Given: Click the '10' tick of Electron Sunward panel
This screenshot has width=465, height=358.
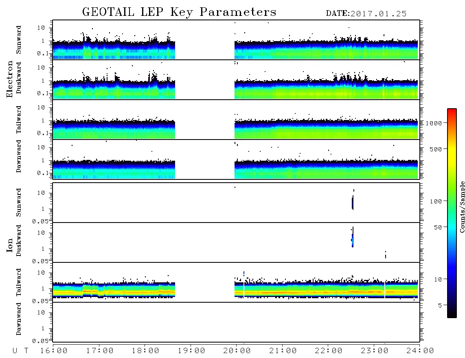Looking at the screenshot, I should 41,28.
